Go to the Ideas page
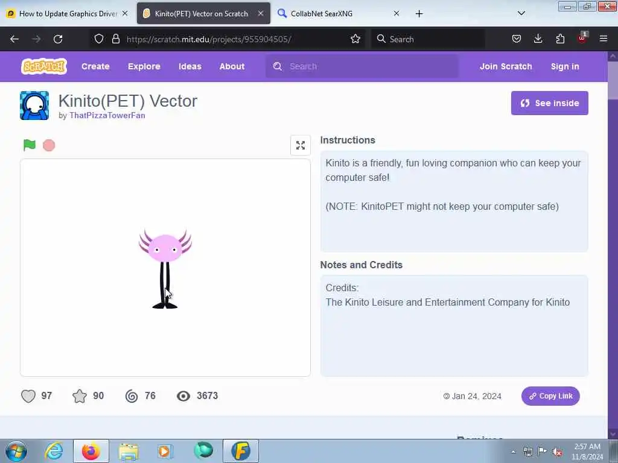 190,66
